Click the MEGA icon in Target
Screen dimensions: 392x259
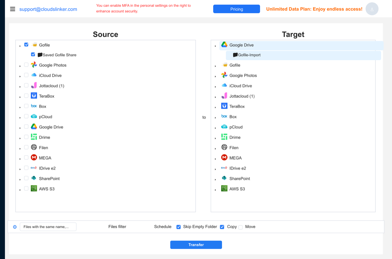(x=224, y=158)
